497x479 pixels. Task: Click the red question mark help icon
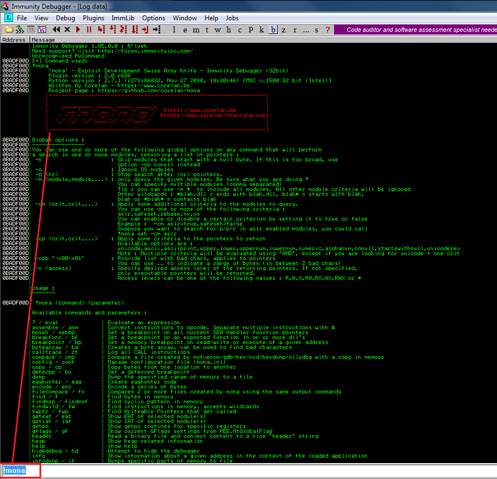(327, 30)
